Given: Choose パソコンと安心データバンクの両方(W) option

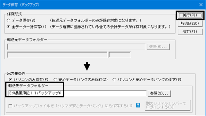Looking at the screenshot, I should click(147, 80).
